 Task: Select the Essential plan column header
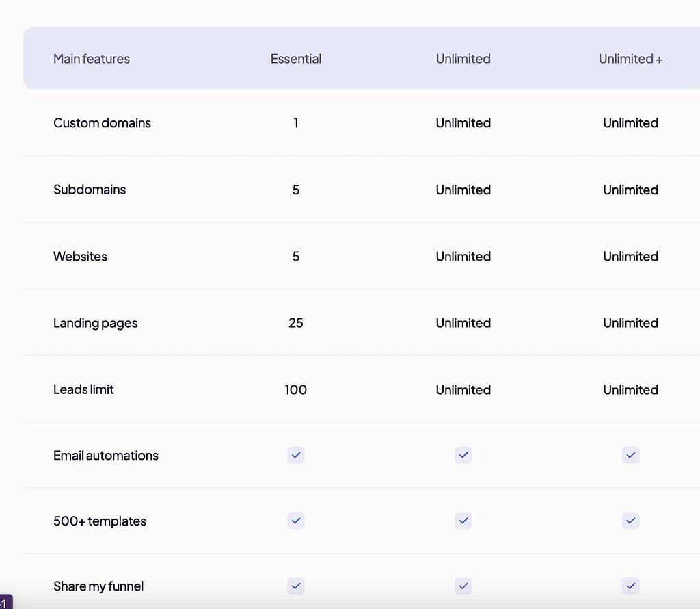coord(296,59)
